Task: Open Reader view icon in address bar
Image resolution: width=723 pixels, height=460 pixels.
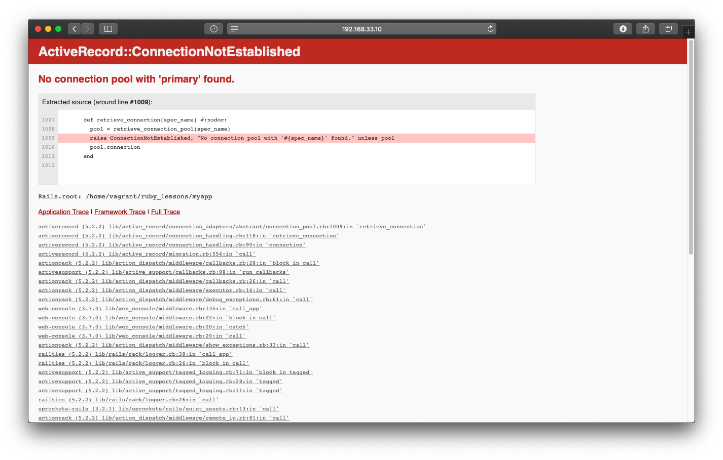Action: coord(234,29)
